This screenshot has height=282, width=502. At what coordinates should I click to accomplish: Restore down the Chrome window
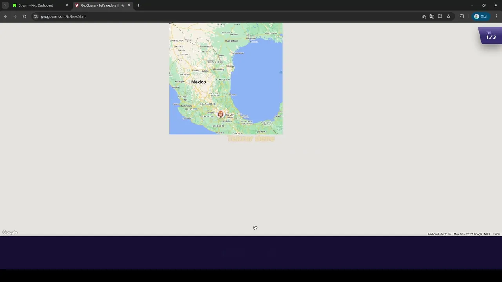(484, 5)
